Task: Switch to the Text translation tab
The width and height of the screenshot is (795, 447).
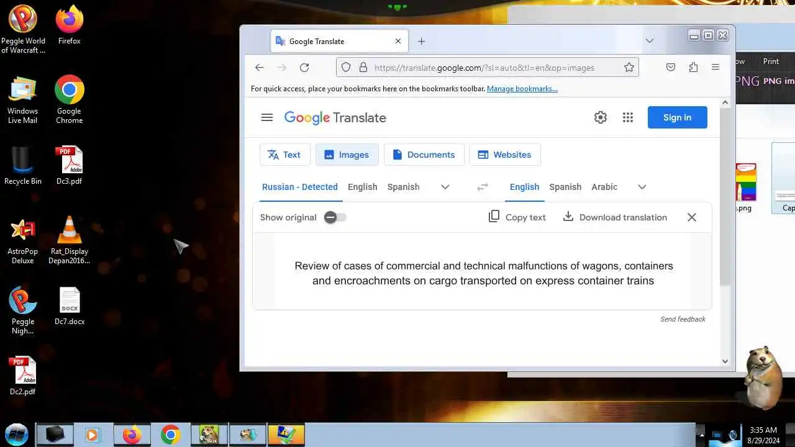Action: tap(284, 155)
